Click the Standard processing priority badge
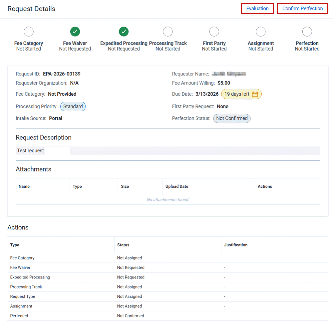333x325 pixels. (x=73, y=106)
